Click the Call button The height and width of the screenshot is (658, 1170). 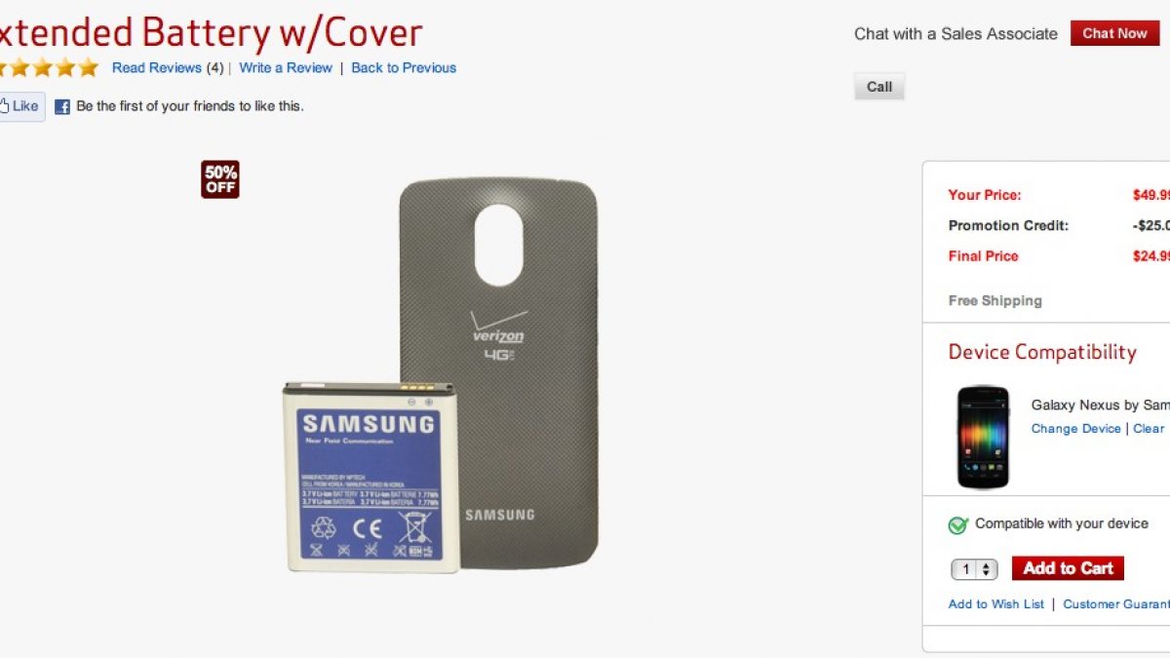pyautogui.click(x=879, y=87)
